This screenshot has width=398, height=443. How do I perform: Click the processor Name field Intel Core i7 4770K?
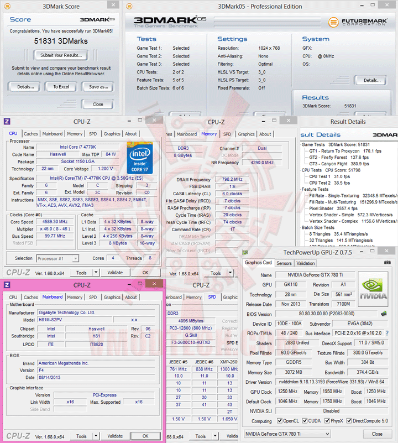click(x=78, y=147)
